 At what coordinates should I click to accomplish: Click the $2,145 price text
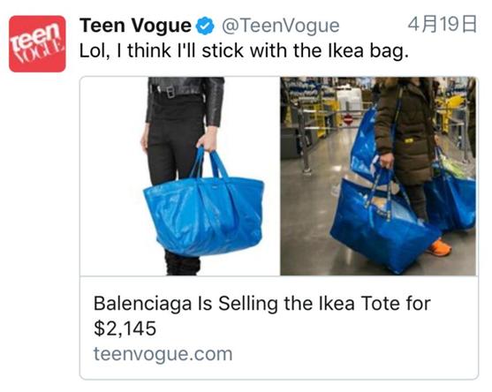[125, 328]
